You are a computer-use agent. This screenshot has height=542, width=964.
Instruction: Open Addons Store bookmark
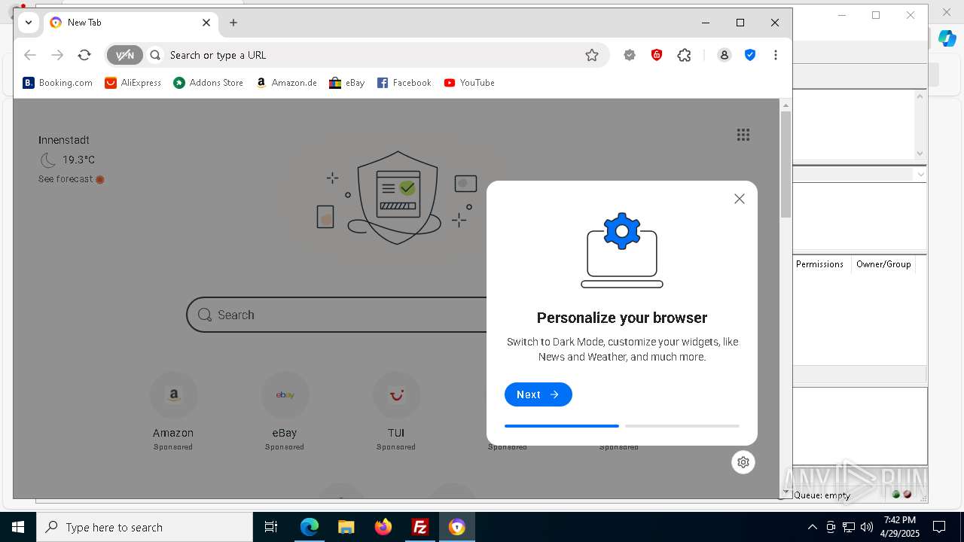209,83
